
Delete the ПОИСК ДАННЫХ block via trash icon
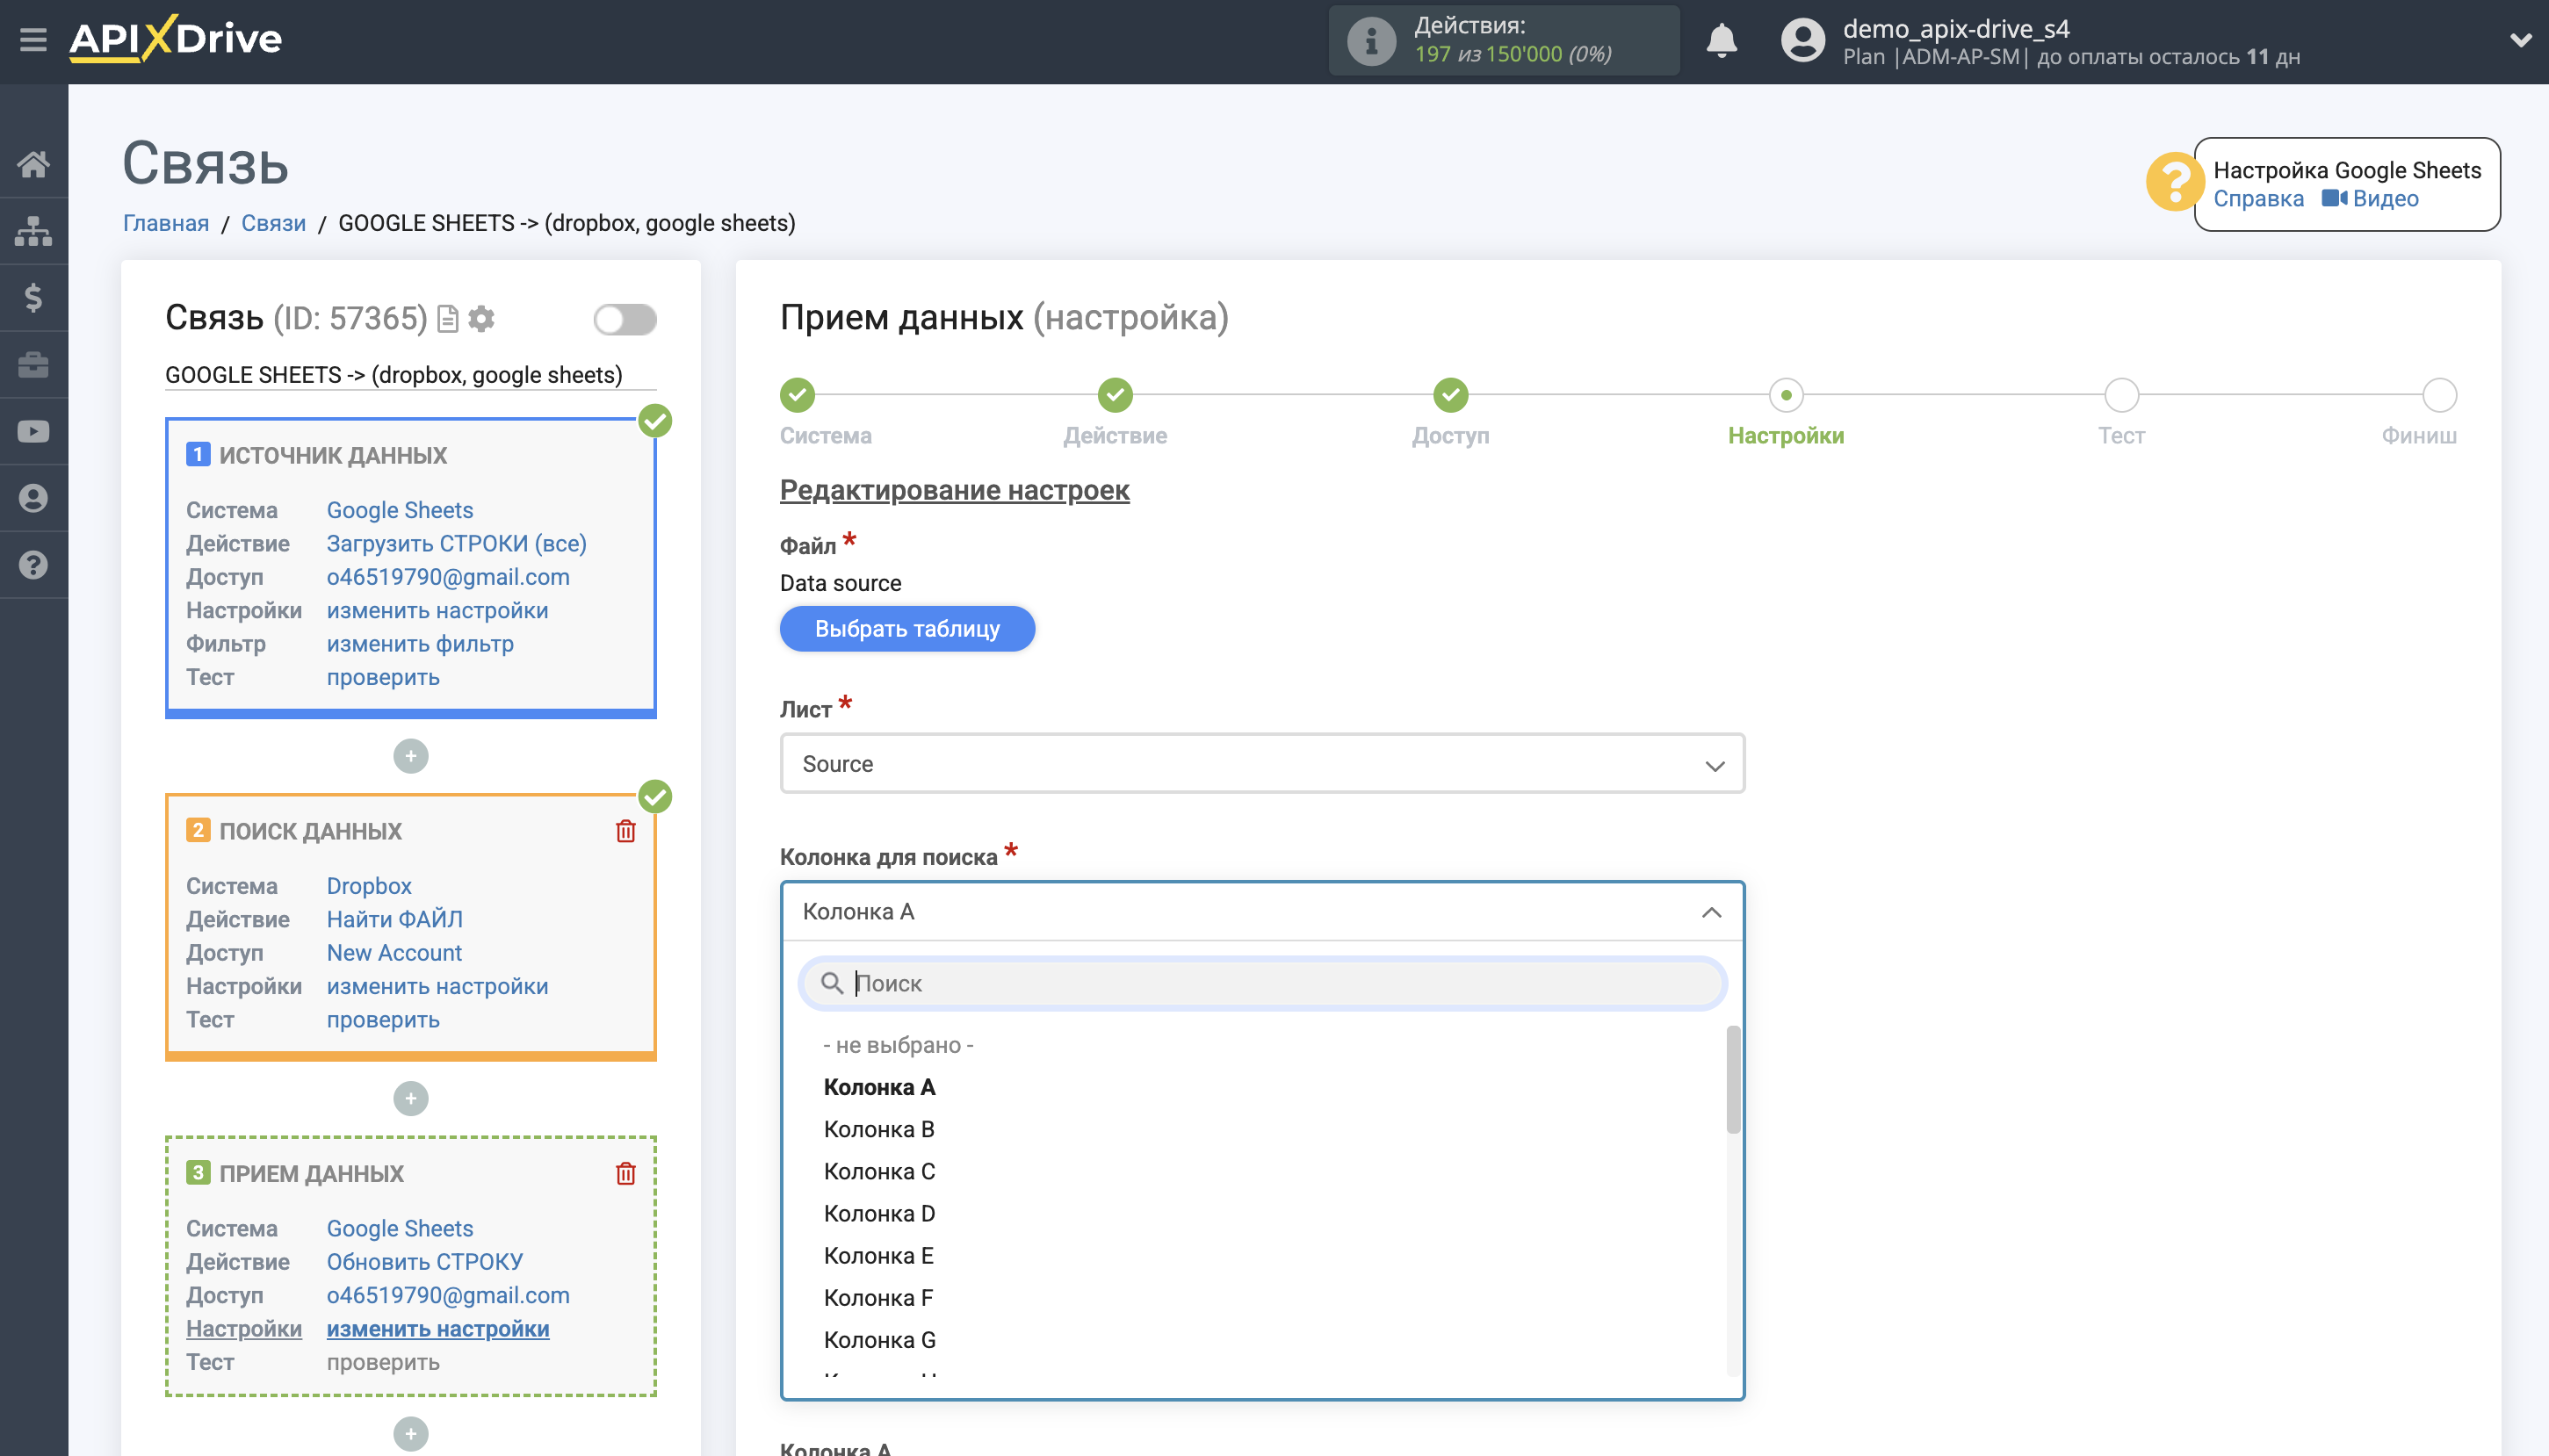625,830
